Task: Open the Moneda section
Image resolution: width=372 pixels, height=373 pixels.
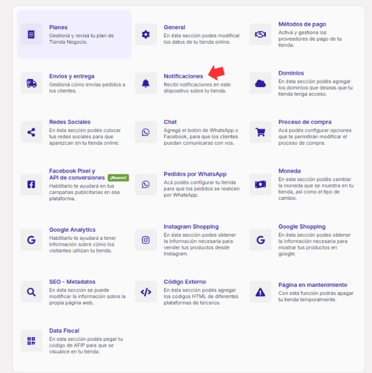Action: click(x=289, y=171)
